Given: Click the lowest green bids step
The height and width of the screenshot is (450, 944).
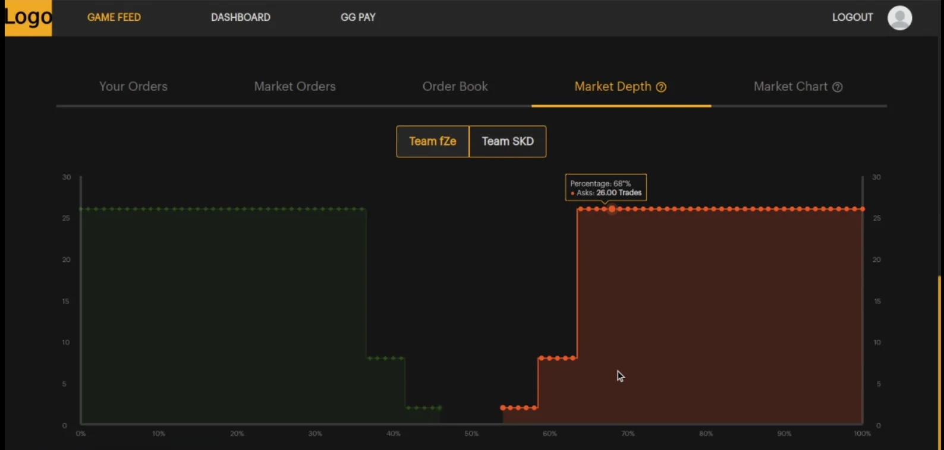Looking at the screenshot, I should point(424,408).
